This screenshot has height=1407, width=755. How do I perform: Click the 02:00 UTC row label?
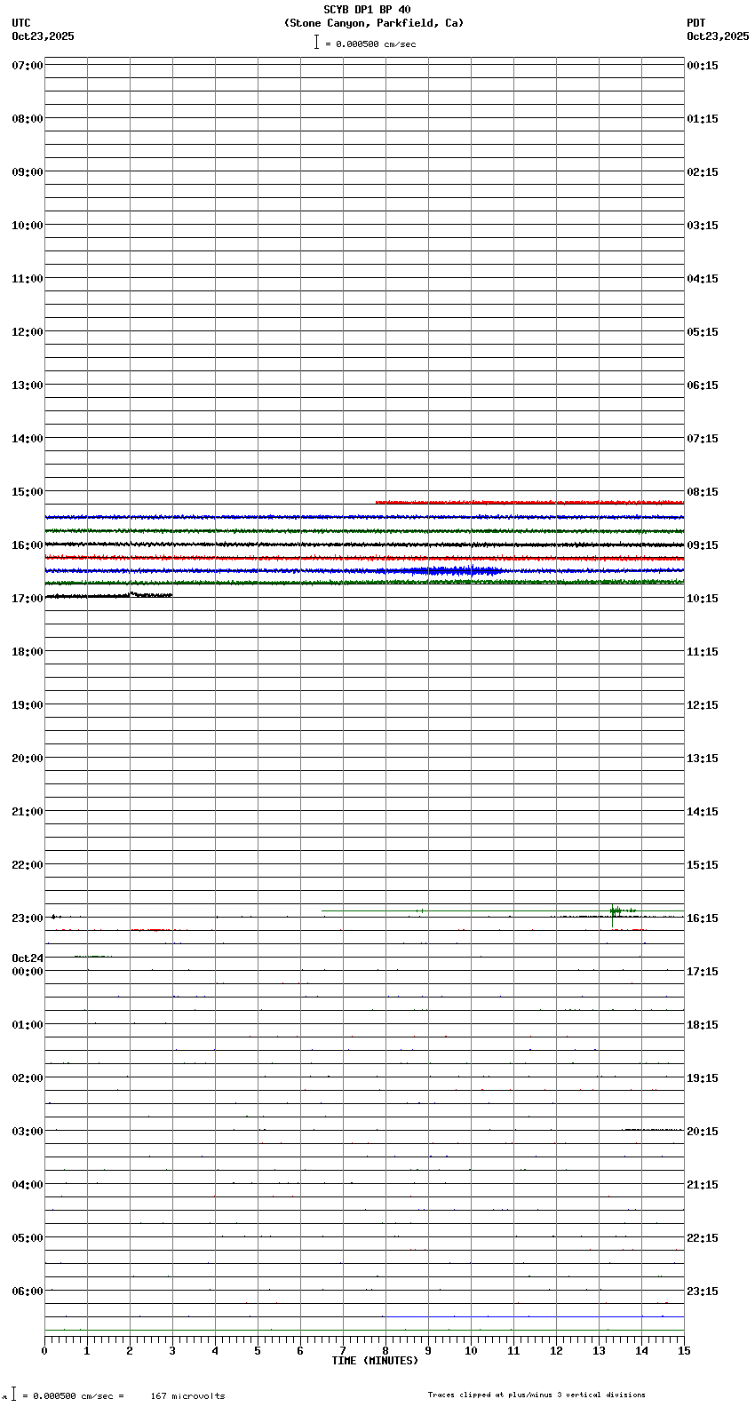(x=28, y=1078)
